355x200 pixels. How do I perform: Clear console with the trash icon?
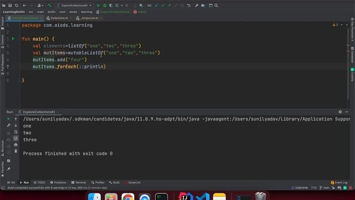(x=16, y=151)
